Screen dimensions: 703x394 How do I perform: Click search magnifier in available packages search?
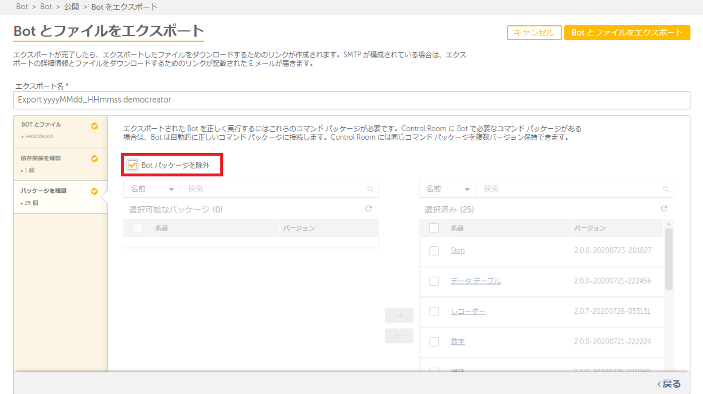click(x=370, y=189)
